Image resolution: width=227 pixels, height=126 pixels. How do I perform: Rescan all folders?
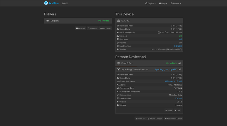(92, 28)
